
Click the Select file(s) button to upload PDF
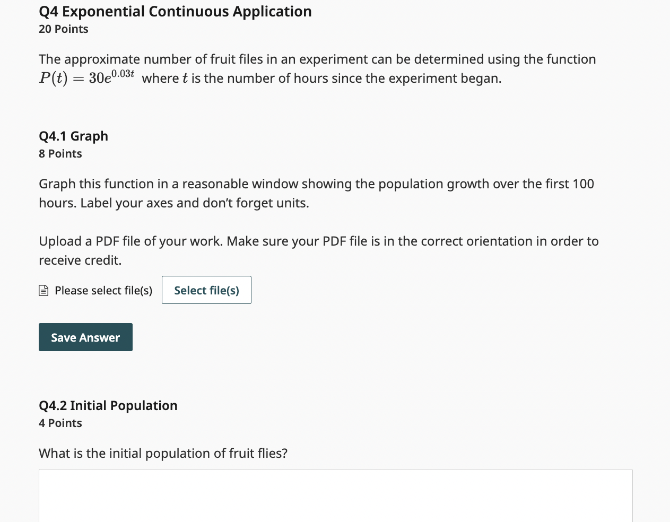(206, 290)
